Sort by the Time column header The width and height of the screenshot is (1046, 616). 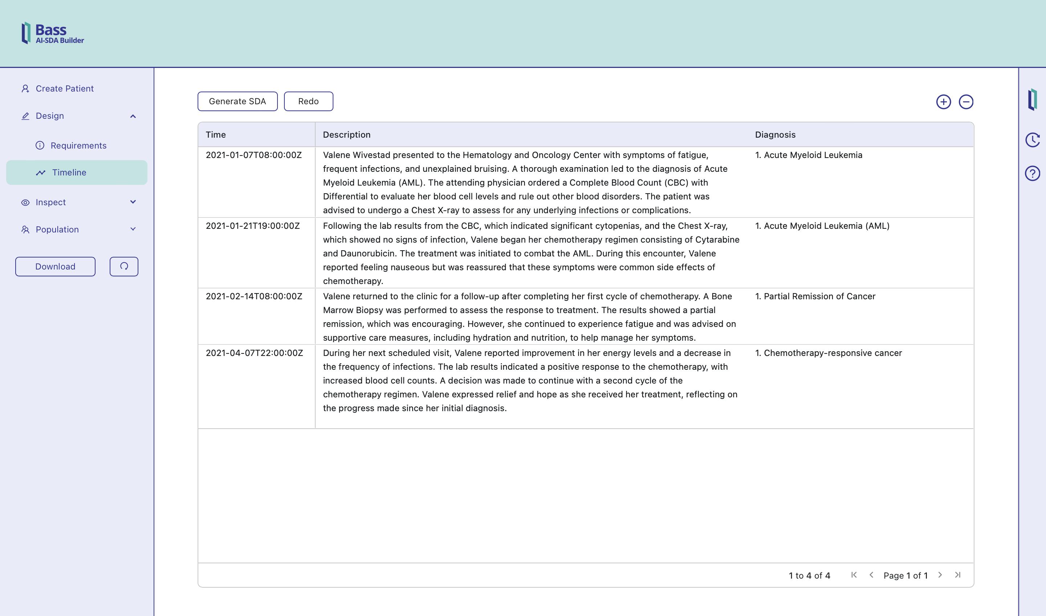(x=256, y=134)
